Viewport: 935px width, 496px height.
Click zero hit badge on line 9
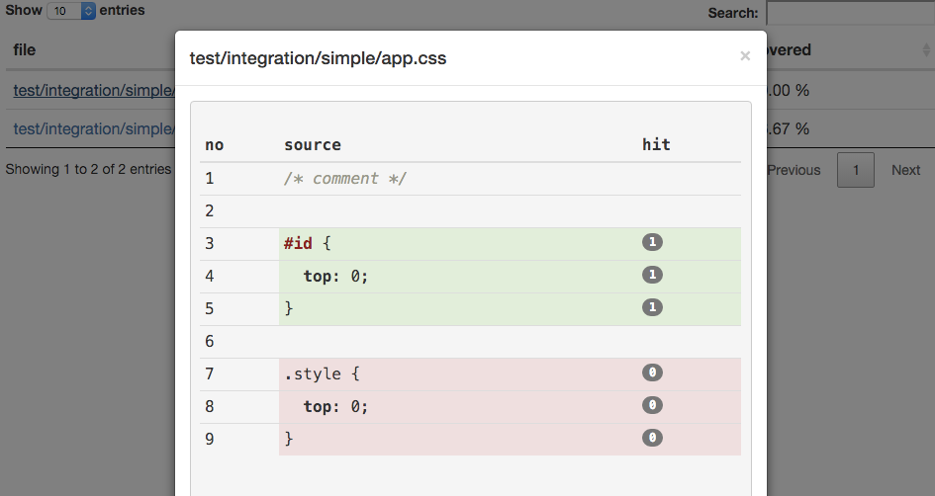pyautogui.click(x=651, y=437)
